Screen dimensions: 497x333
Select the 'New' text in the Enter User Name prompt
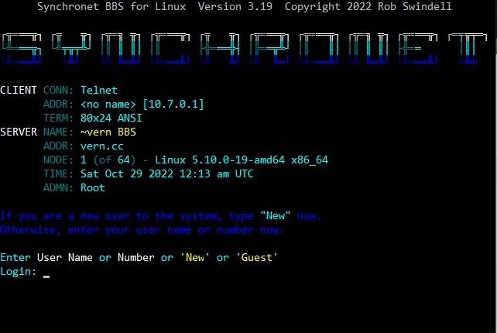pos(195,258)
